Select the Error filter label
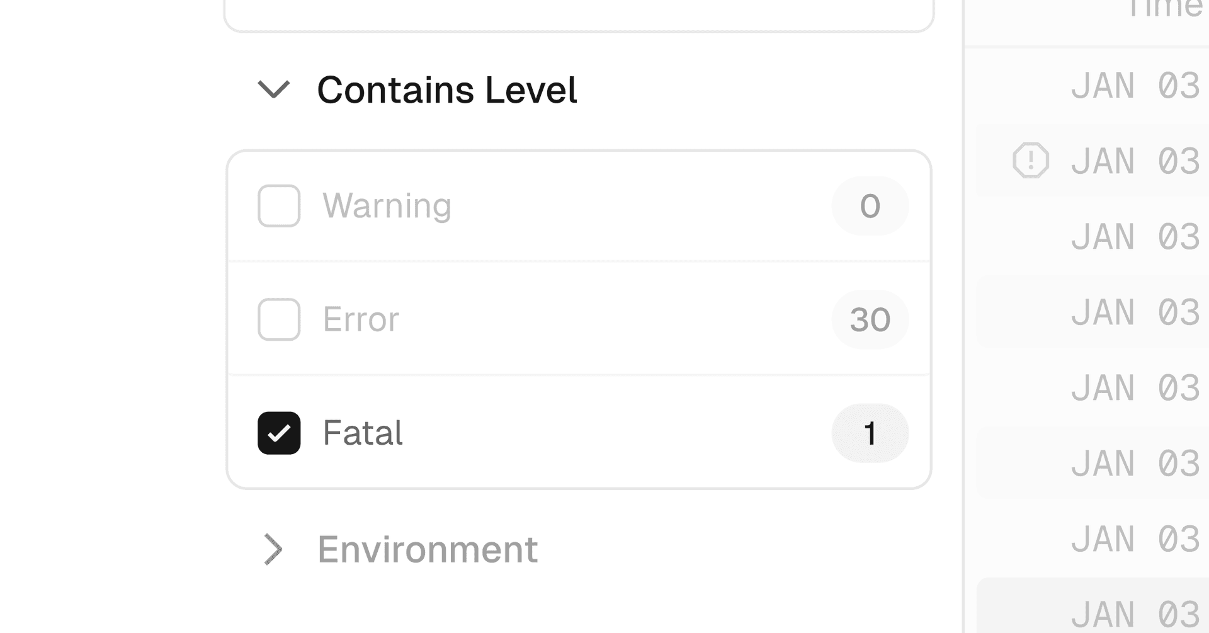The height and width of the screenshot is (633, 1209). pos(361,319)
